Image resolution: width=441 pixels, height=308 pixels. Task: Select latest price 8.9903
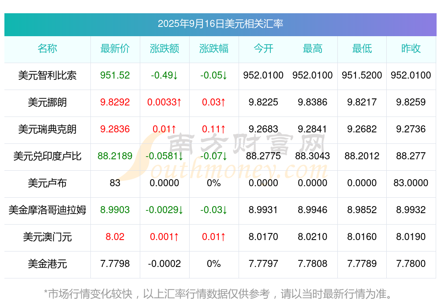tap(115, 210)
